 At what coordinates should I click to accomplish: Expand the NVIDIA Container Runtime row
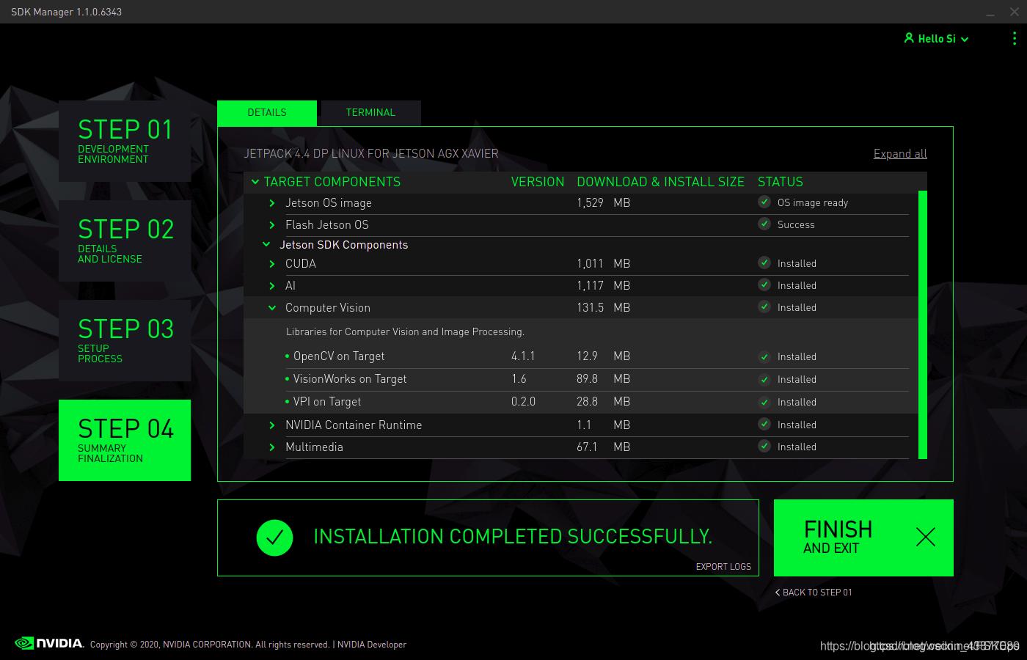272,425
